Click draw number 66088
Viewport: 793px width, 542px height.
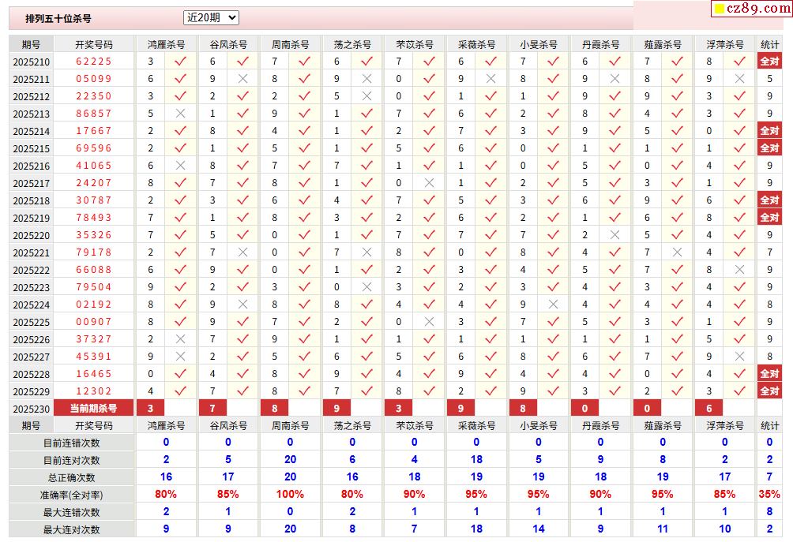tap(93, 270)
